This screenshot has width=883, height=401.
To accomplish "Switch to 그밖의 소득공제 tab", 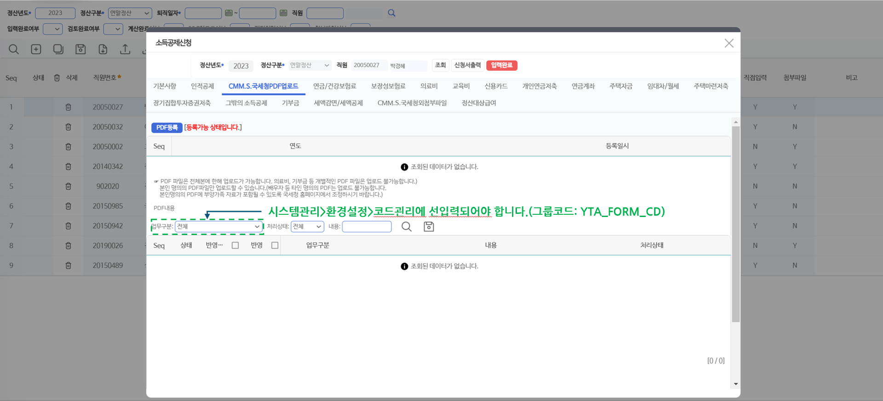I will [x=246, y=103].
